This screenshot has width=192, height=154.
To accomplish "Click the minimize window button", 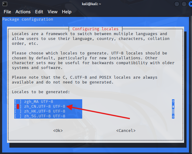I will pos(177,4).
